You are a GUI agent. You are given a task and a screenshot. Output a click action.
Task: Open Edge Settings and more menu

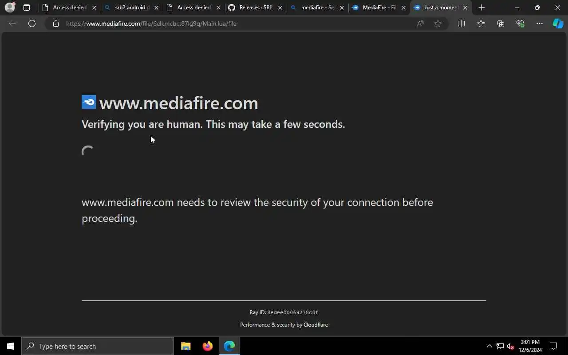tap(540, 24)
